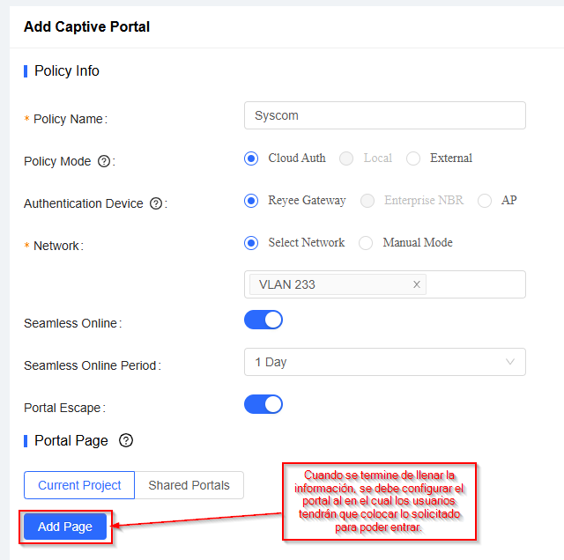Select Cloud Auth policy mode
Viewport: 564px width, 560px height.
tap(251, 158)
